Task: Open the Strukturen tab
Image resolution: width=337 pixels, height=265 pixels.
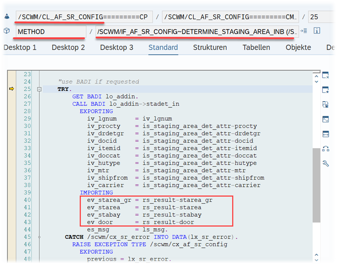Action: 210,47
